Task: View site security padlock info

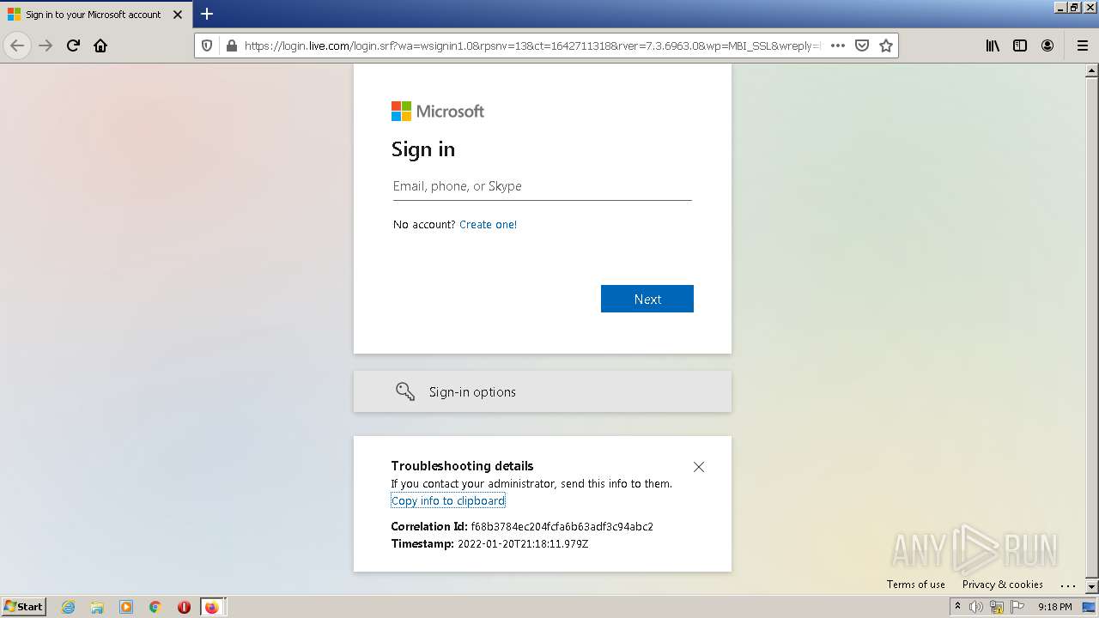Action: [230, 45]
